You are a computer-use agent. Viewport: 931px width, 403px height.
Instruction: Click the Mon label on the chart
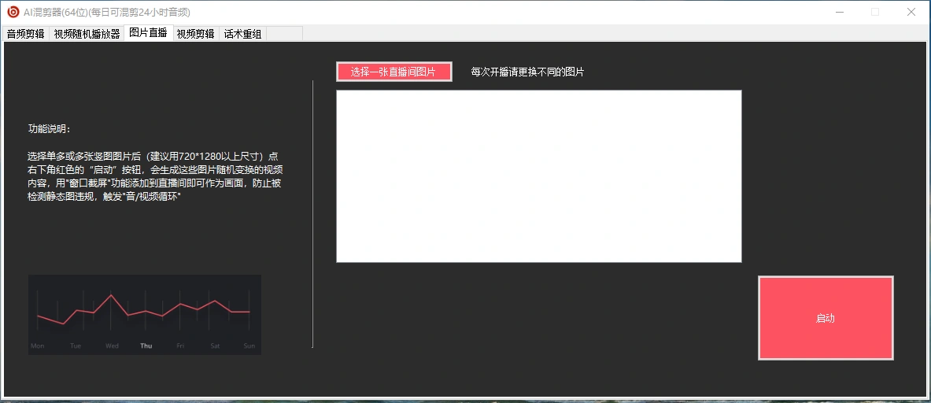pos(37,346)
